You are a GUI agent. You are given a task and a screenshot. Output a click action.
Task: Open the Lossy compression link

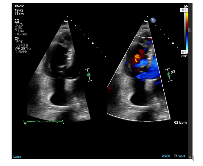[17, 156]
